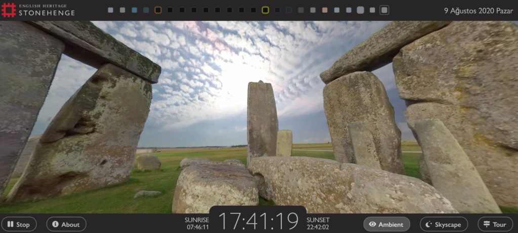Select the first light gray timeline square

111,10
